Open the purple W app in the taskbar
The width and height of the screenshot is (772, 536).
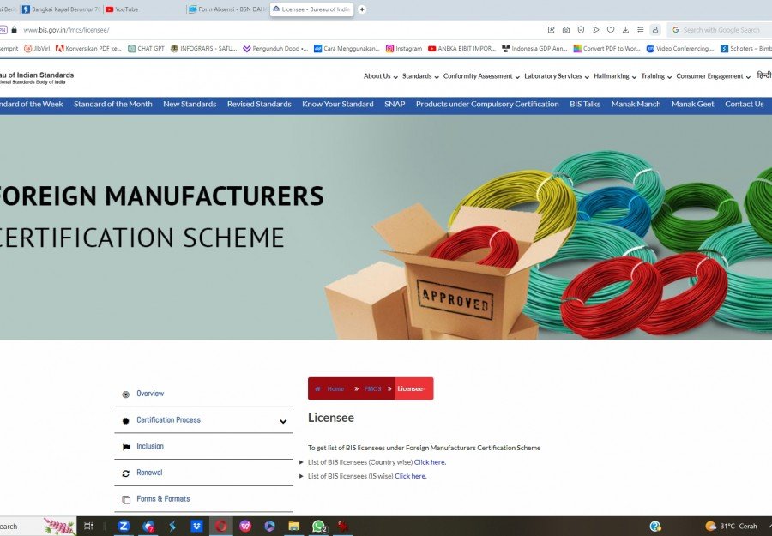point(245,527)
